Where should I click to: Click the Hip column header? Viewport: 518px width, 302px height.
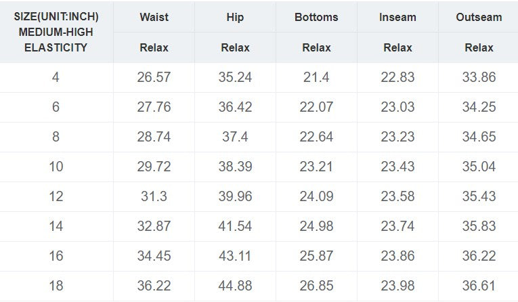point(235,17)
